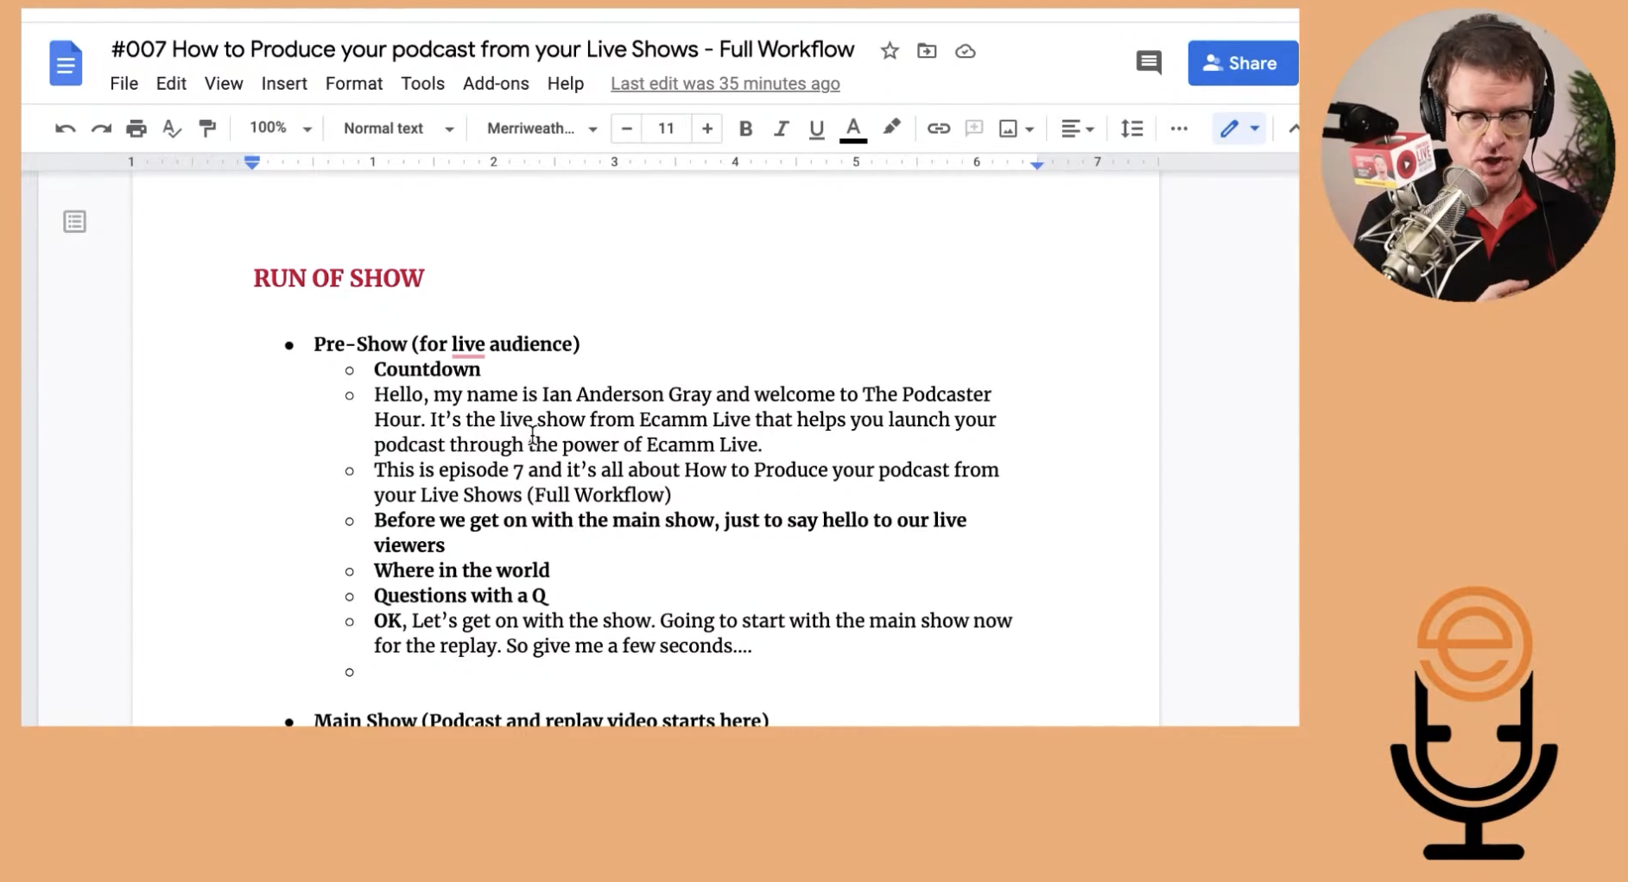Toggle bold formatting
Viewport: 1628px width, 882px height.
744,128
